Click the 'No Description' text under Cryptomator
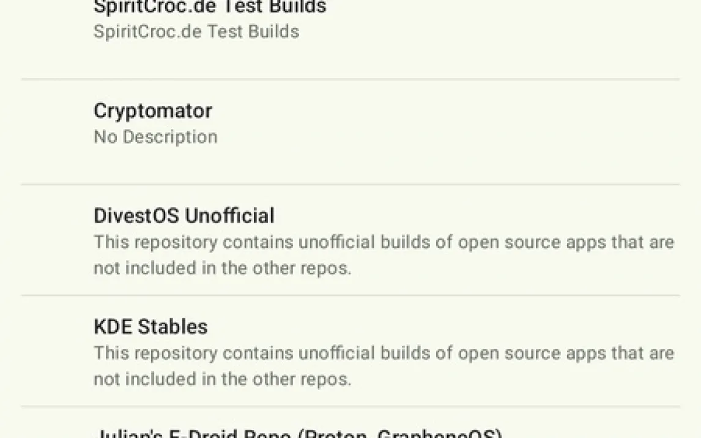The image size is (701, 438). [x=155, y=136]
